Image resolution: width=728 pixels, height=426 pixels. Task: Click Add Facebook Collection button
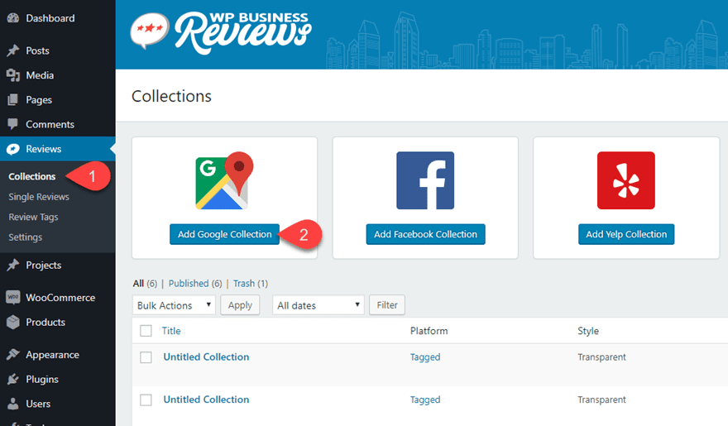click(x=425, y=234)
